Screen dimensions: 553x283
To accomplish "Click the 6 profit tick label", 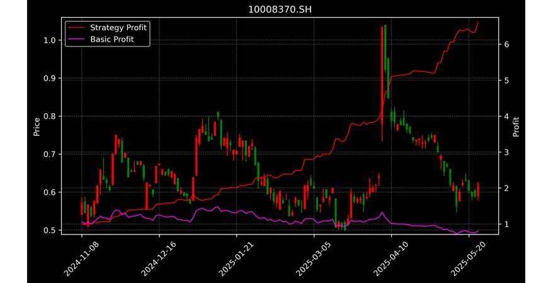I will click(x=505, y=45).
